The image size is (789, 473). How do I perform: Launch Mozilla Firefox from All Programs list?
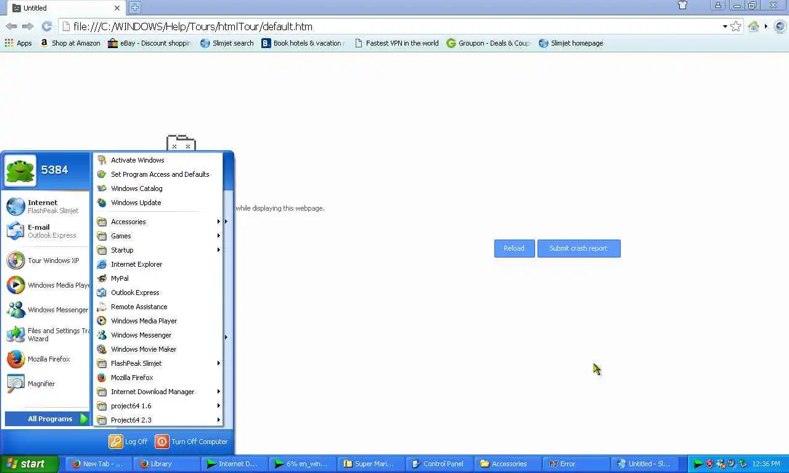(x=158, y=378)
